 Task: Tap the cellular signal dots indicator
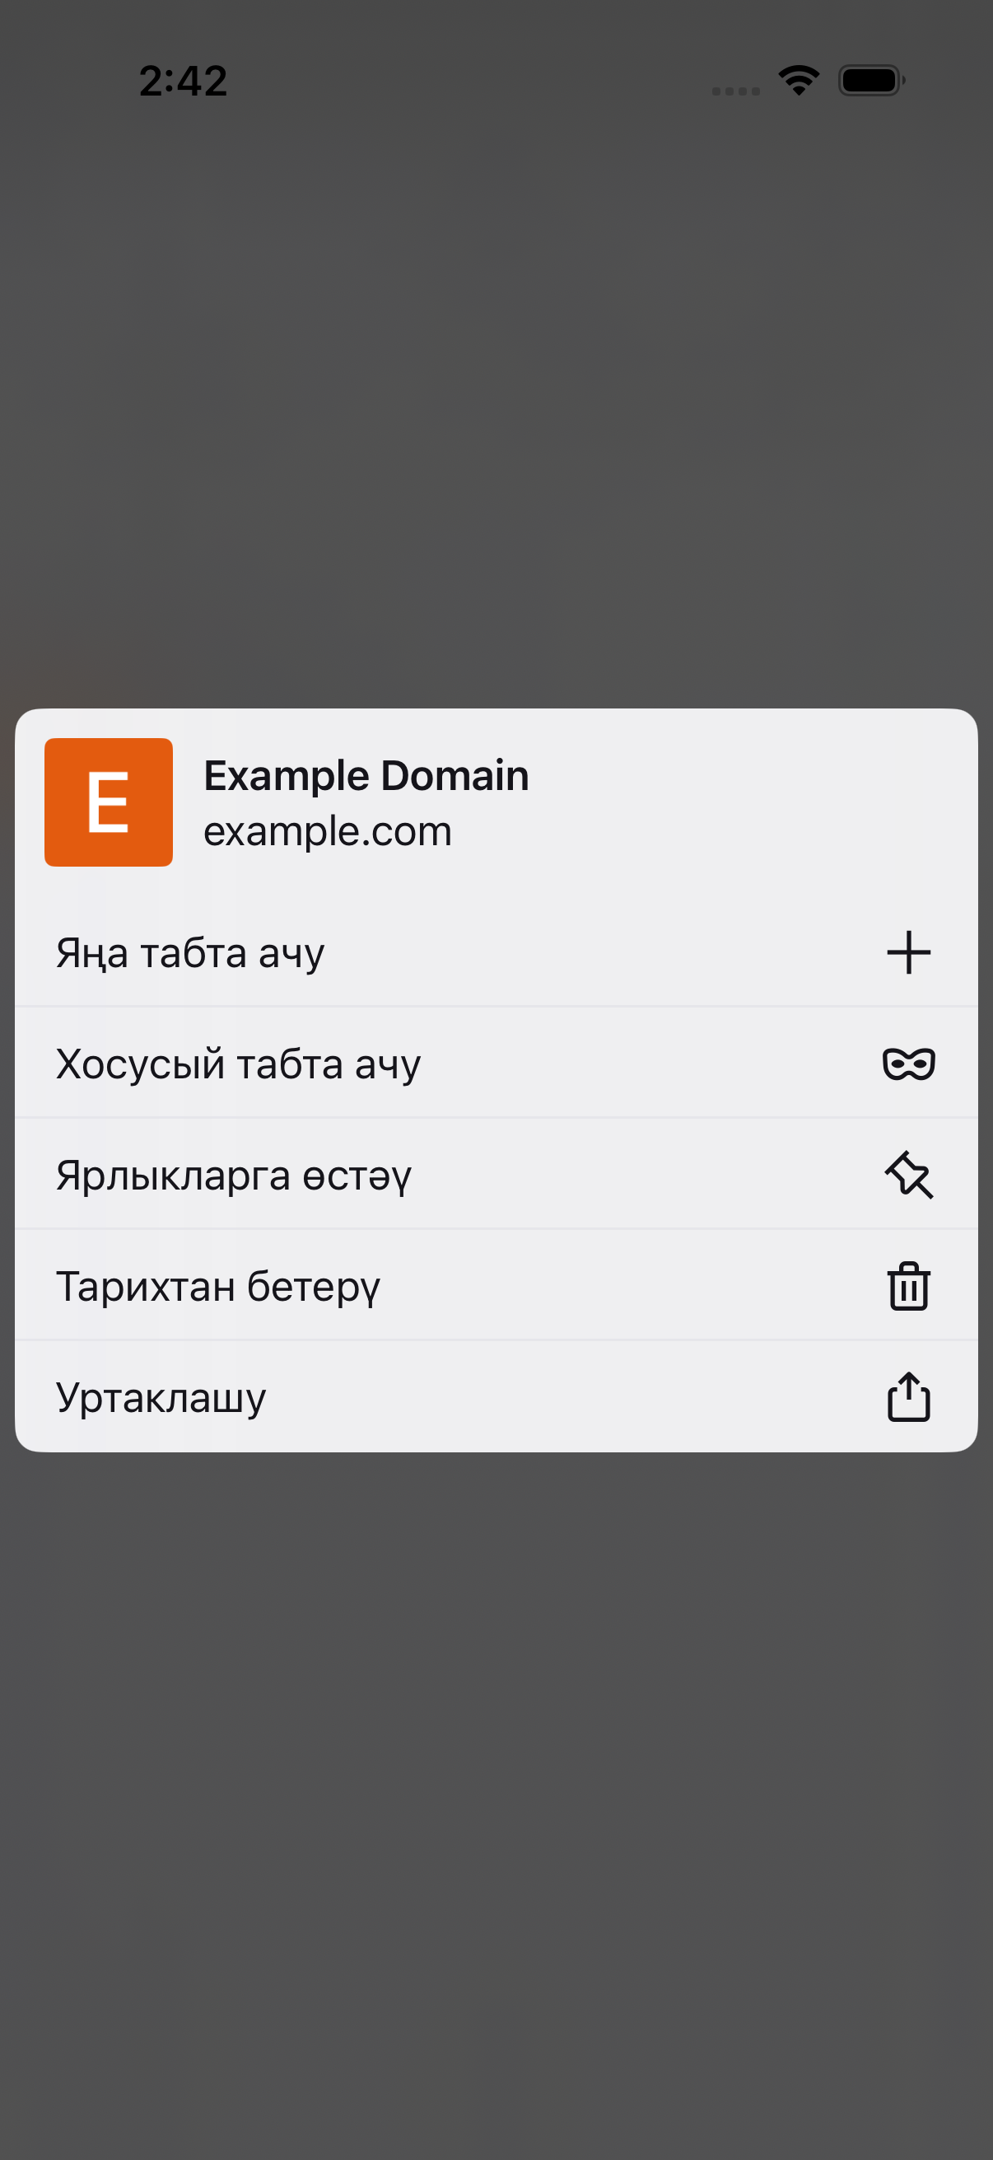(x=736, y=91)
